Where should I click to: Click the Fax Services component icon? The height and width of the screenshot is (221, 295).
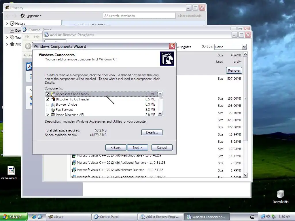[x=53, y=110]
